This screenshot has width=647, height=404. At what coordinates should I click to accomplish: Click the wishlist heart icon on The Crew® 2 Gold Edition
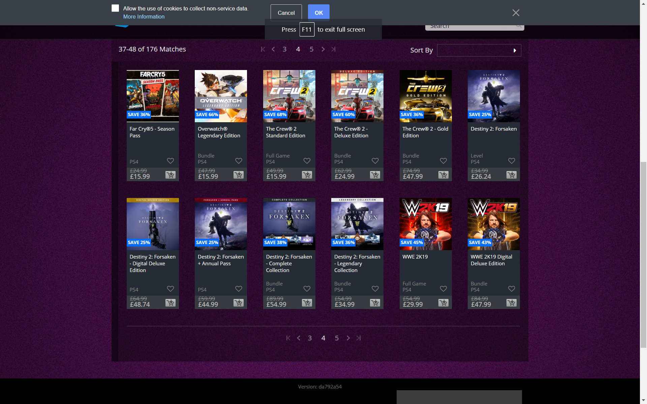[443, 161]
